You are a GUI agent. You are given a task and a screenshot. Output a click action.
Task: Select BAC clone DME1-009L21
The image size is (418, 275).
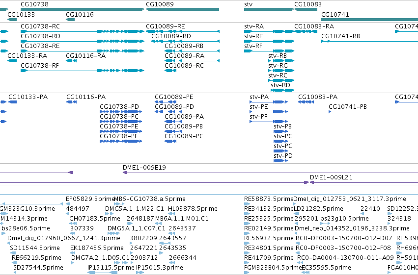coord(331,177)
